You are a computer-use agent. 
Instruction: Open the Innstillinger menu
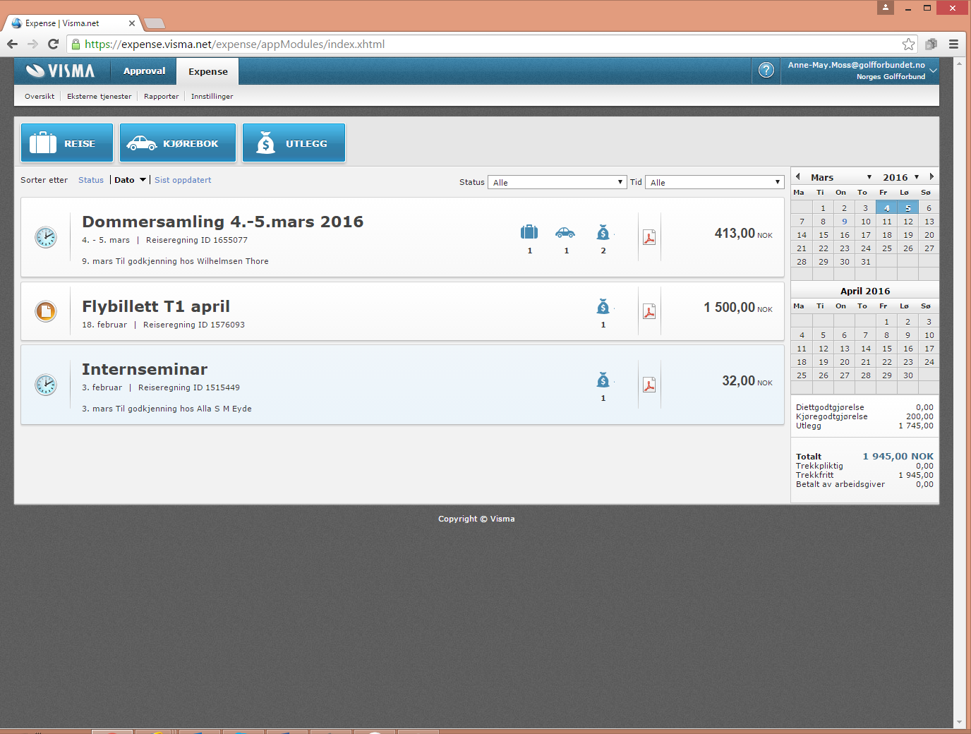(x=212, y=96)
